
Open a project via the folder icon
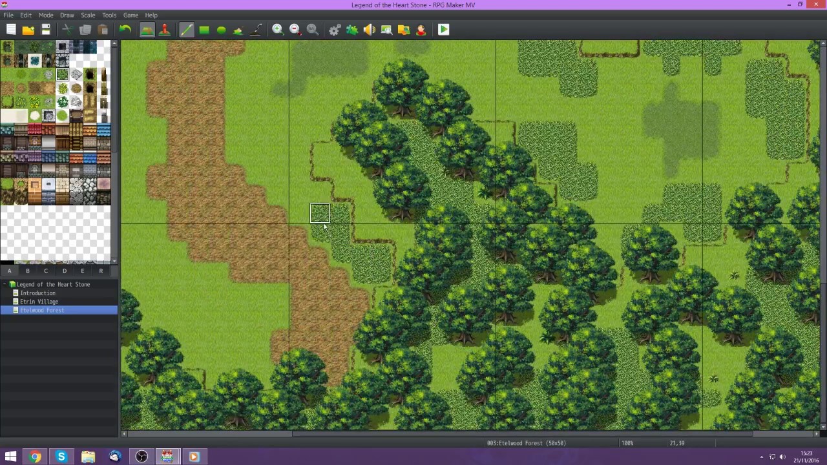(28, 30)
